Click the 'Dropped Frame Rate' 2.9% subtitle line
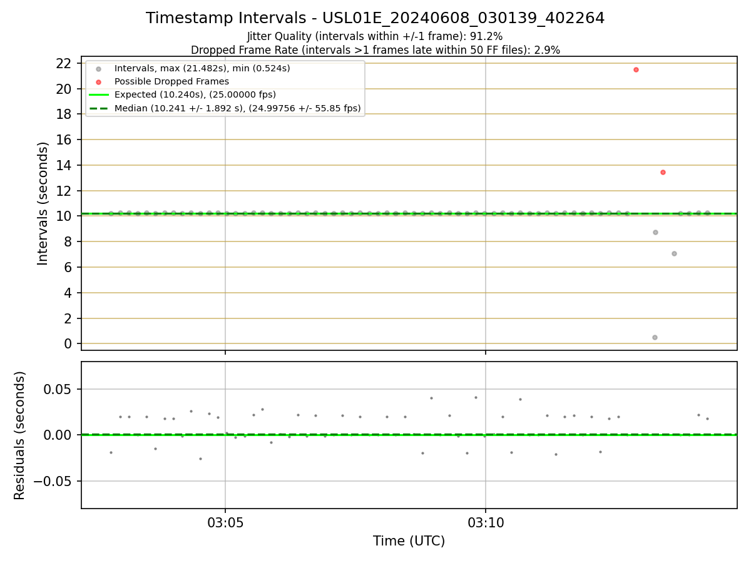Screen dimensions: 751x563 (x=375, y=49)
